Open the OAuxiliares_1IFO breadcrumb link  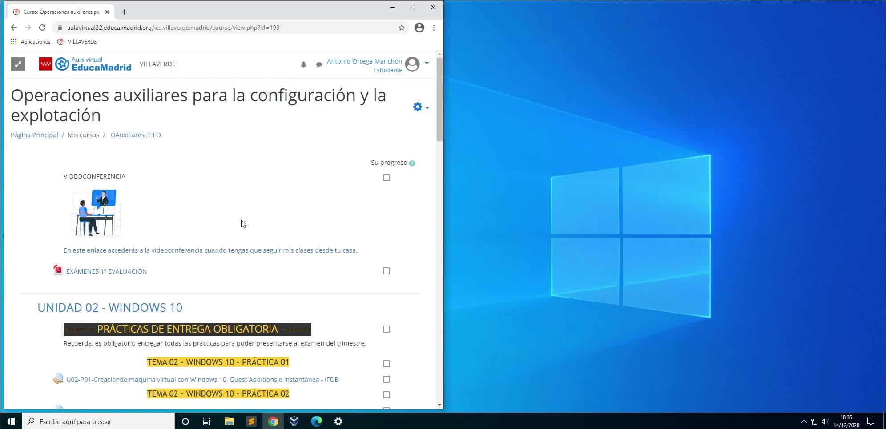pyautogui.click(x=136, y=135)
